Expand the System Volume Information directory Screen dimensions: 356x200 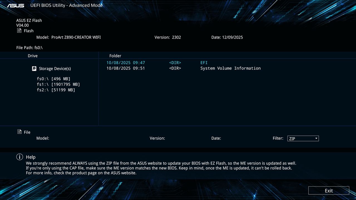[x=230, y=68]
